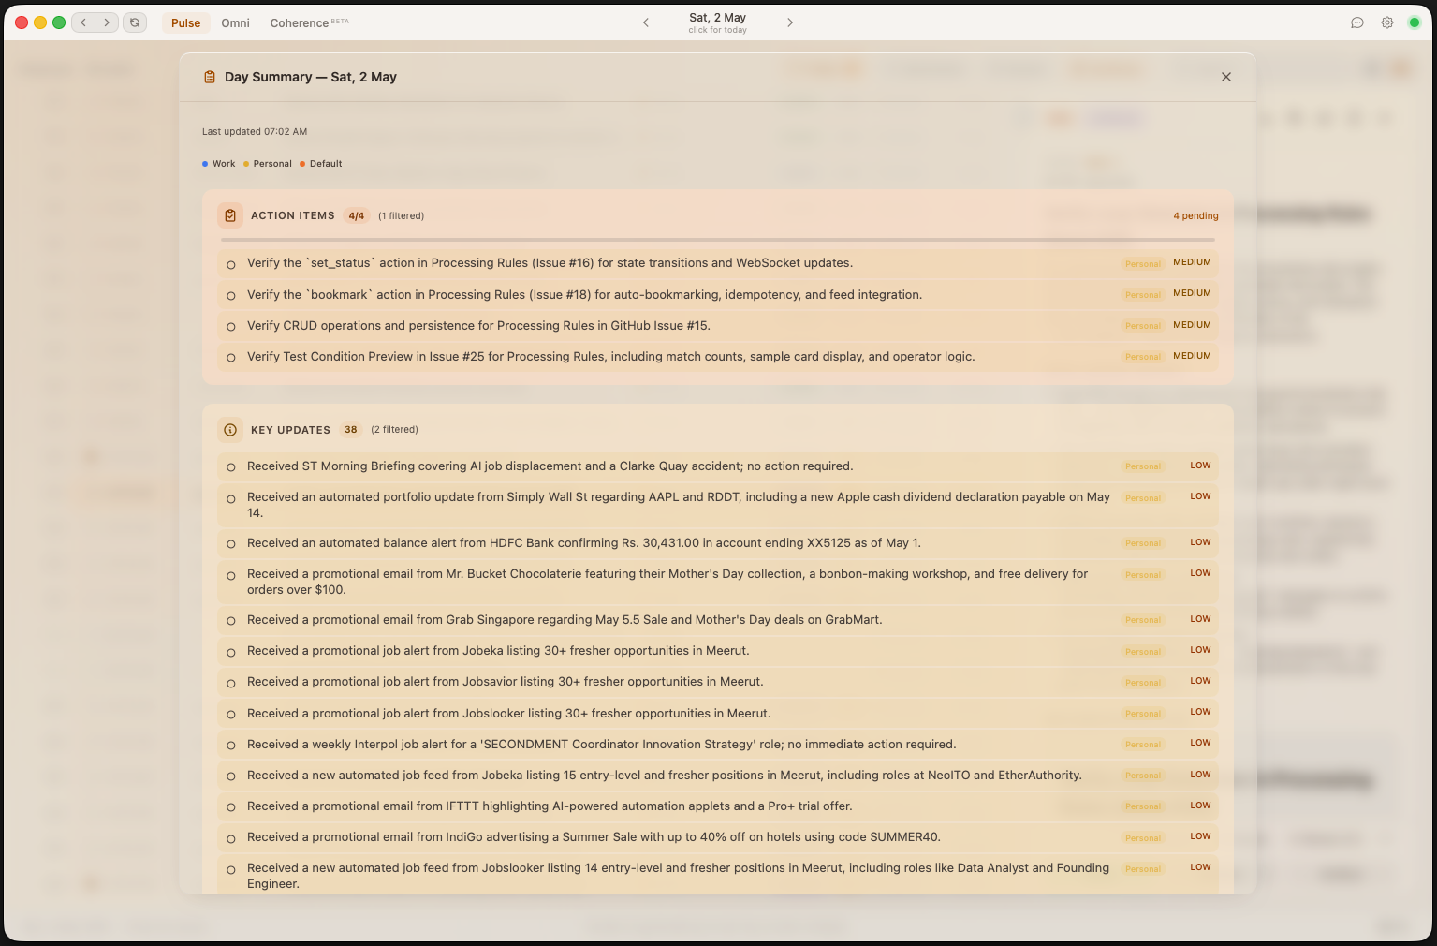
Task: Click the Action Items clipboard icon
Action: pos(230,215)
